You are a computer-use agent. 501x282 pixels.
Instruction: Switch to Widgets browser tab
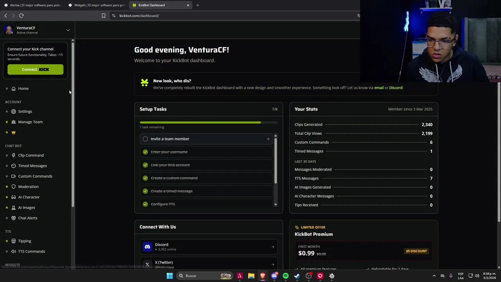96,5
